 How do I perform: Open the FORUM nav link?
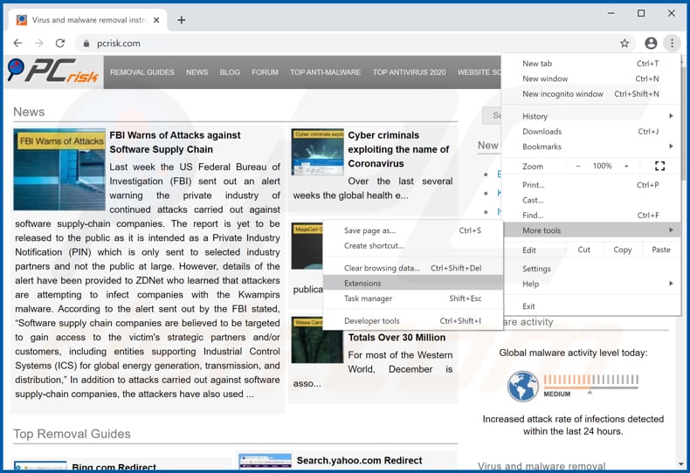[x=265, y=72]
